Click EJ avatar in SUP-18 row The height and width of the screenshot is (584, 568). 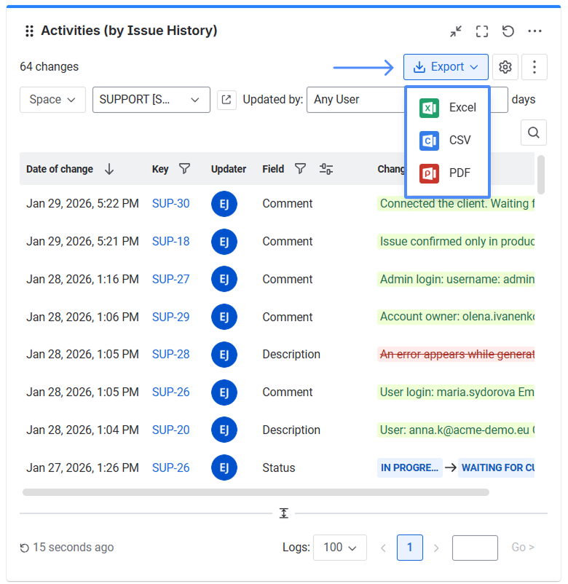tap(224, 242)
